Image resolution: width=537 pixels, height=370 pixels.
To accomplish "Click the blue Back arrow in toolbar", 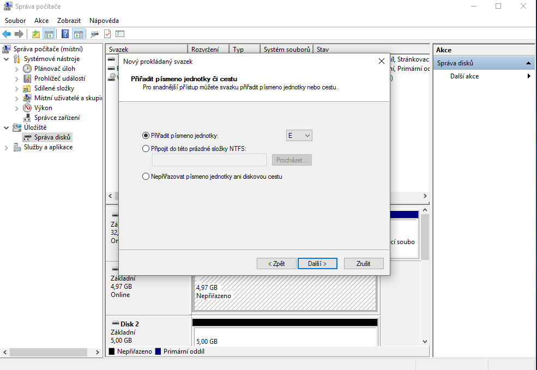I will pos(7,34).
